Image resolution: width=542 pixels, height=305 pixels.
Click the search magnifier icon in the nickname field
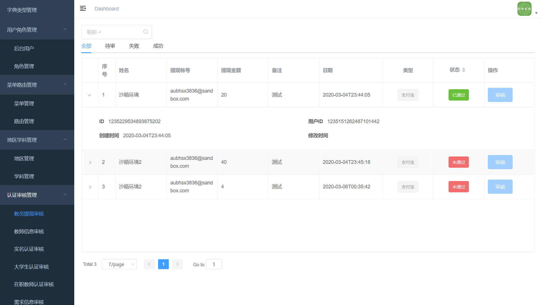[145, 32]
